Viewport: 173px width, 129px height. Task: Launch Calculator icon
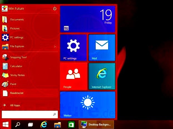click(5, 66)
